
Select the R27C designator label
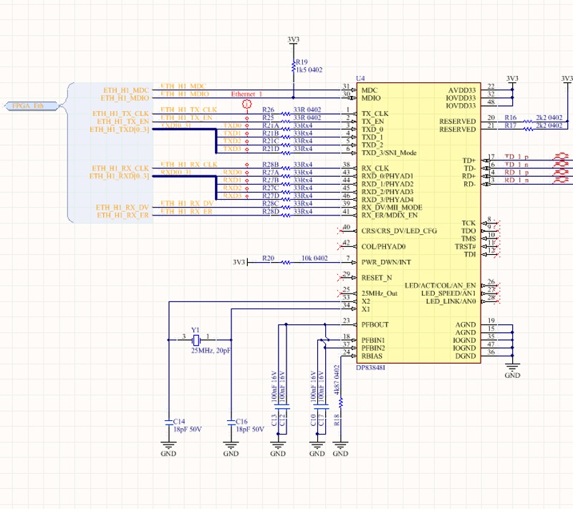click(x=271, y=188)
